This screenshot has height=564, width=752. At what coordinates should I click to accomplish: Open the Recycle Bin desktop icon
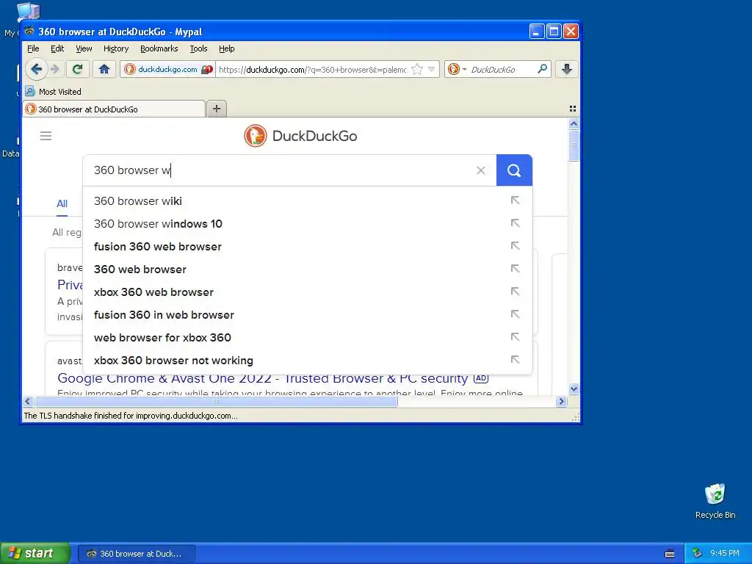tap(715, 501)
